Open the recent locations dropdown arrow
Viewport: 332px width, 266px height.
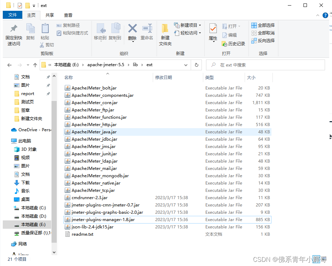coord(28,65)
